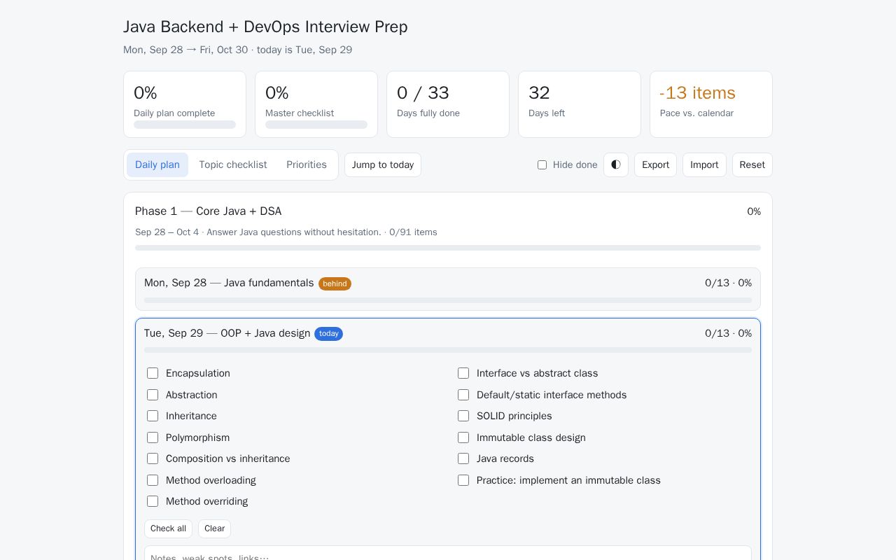Click the Pace vs. calendar card
The width and height of the screenshot is (896, 560).
(x=711, y=104)
